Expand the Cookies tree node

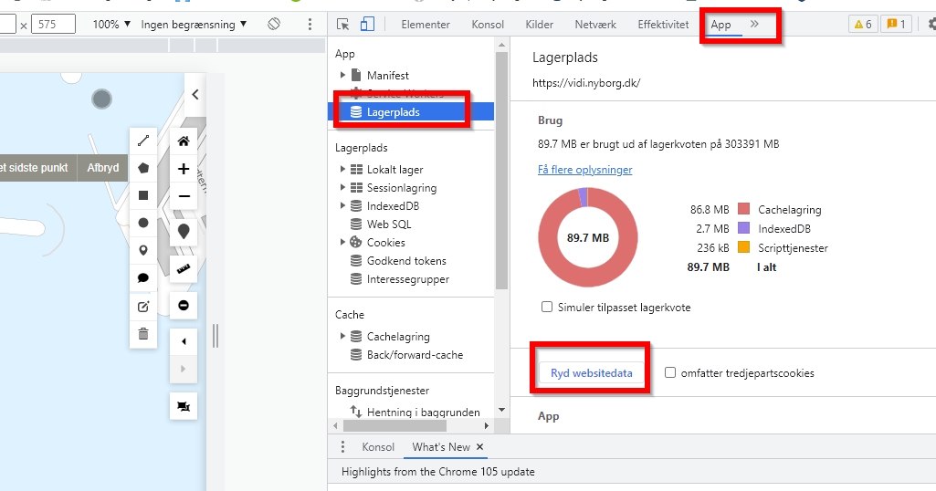(343, 243)
